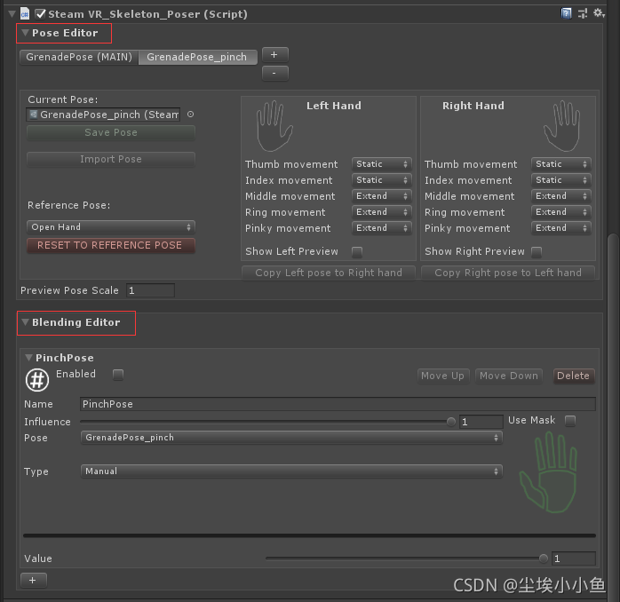Open Right Hand Middle movement dropdown

point(561,196)
